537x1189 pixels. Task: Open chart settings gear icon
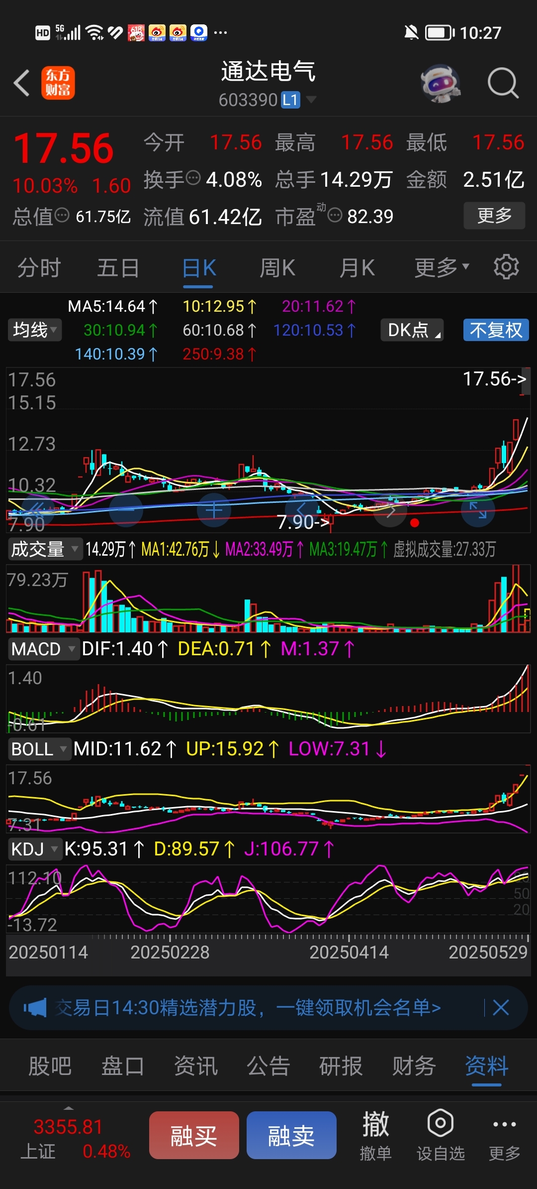point(506,267)
